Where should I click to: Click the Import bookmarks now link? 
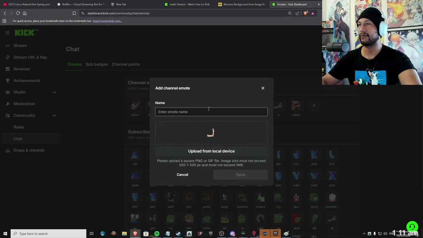coord(107,21)
